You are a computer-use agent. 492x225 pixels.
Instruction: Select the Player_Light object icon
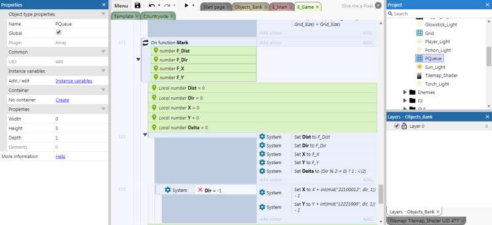(419, 41)
